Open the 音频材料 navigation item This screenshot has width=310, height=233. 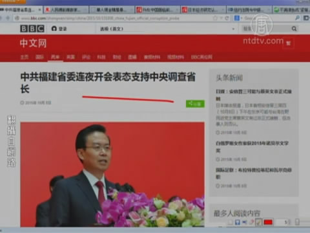pos(152,57)
